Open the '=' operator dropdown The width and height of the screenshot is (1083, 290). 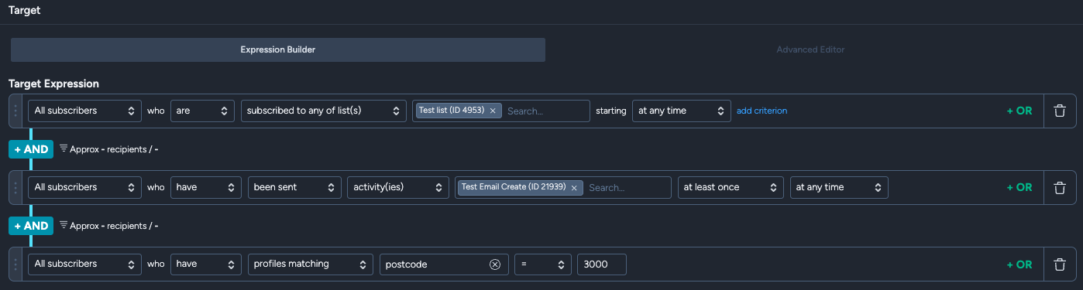click(x=543, y=264)
